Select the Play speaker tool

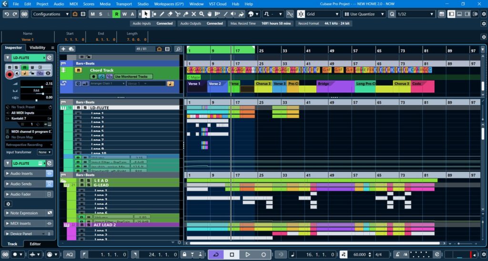click(x=233, y=14)
